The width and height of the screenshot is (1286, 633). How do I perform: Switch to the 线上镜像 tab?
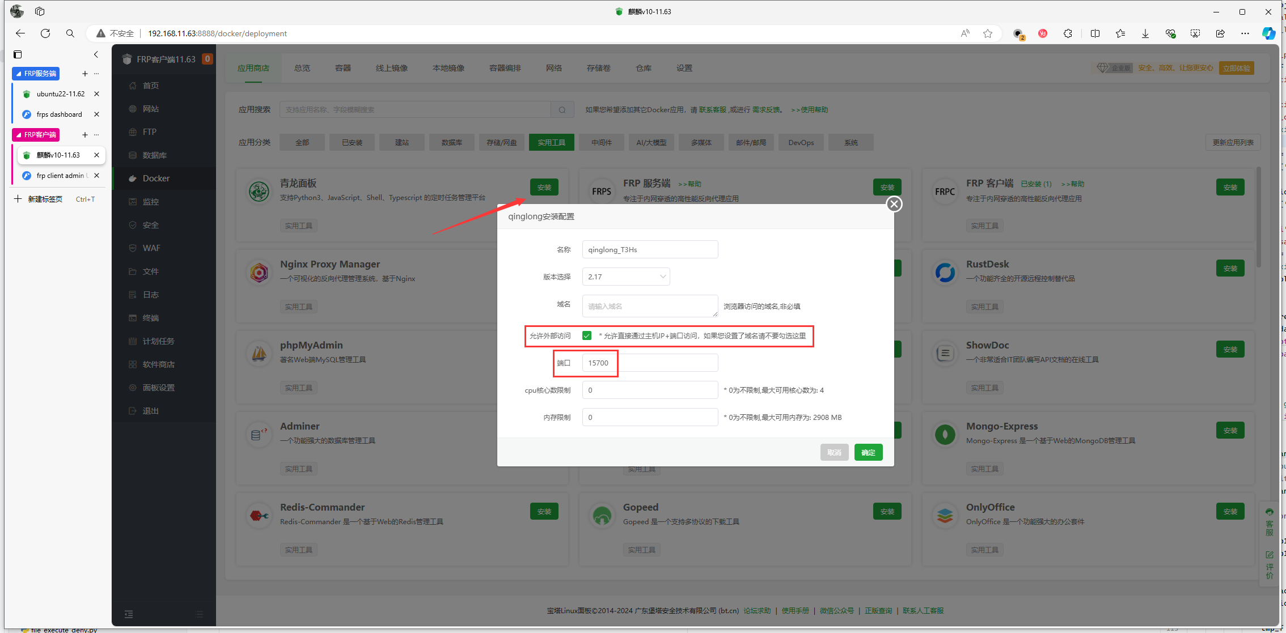tap(392, 68)
